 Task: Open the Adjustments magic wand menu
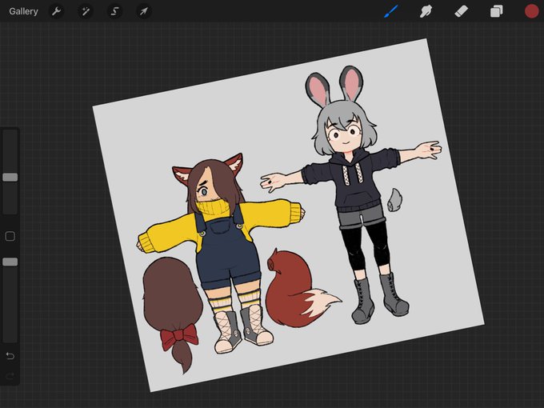click(86, 11)
